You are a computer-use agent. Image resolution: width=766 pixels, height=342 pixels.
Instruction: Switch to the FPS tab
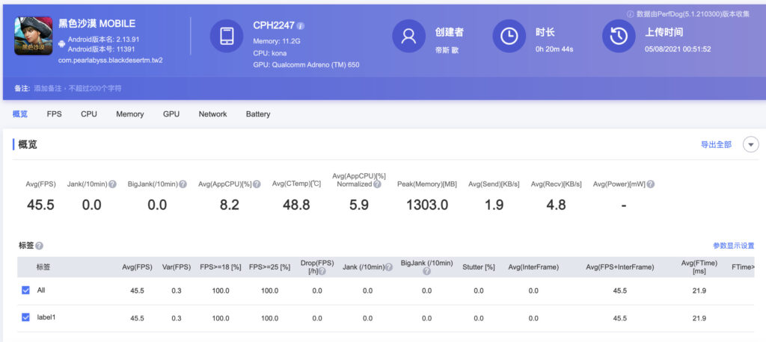pos(54,114)
